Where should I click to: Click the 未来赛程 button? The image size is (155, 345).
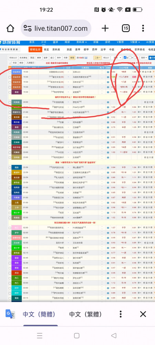pyautogui.click(x=23, y=58)
